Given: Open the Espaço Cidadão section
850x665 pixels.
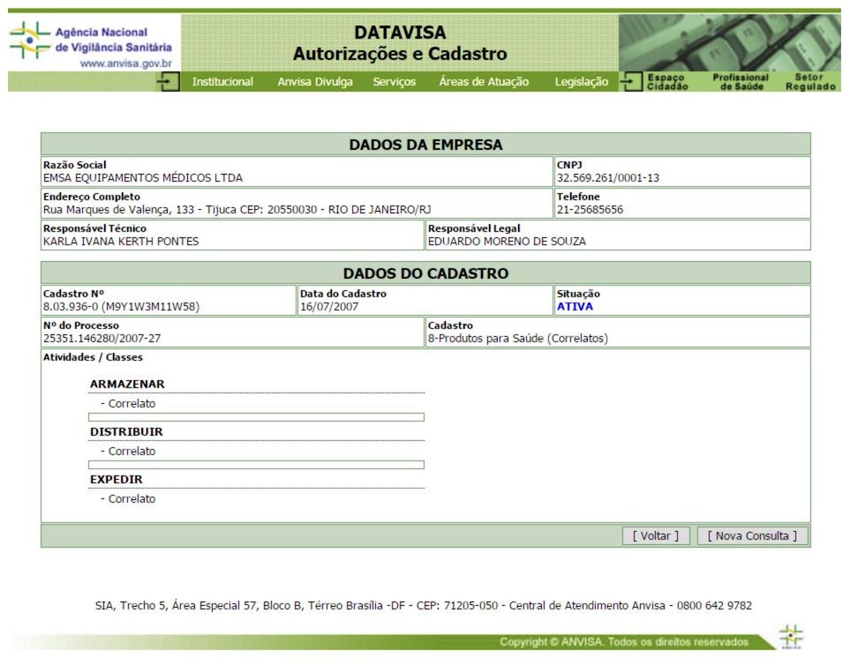Looking at the screenshot, I should click(x=667, y=82).
